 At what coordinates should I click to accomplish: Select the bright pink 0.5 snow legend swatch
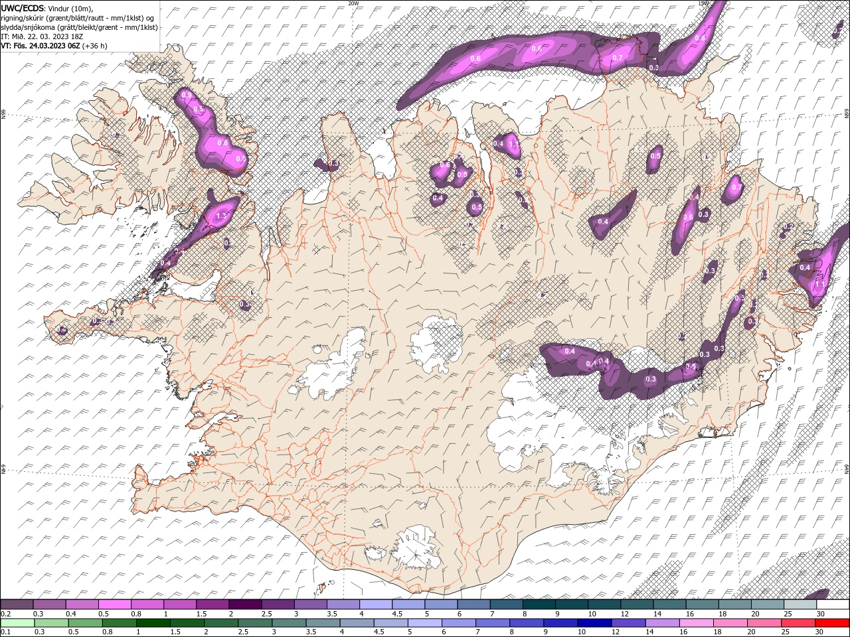tap(114, 604)
